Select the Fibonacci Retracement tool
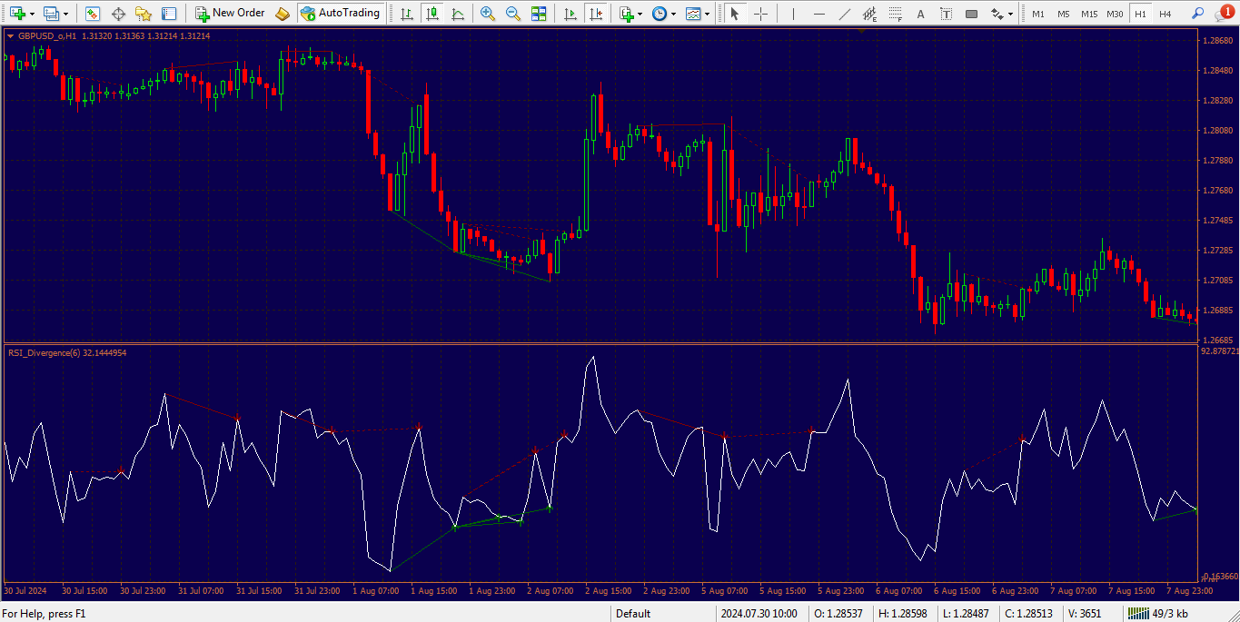This screenshot has width=1240, height=622. [x=896, y=13]
